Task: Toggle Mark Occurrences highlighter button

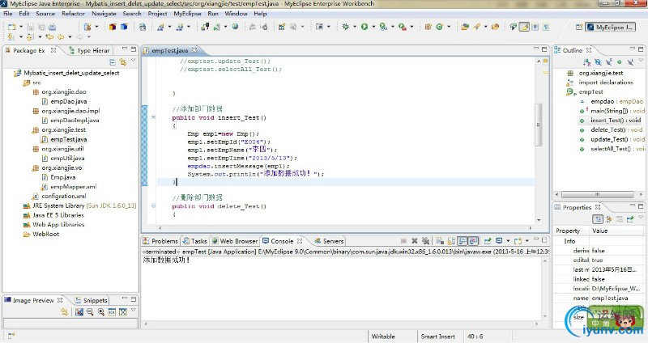Action: click(524, 27)
